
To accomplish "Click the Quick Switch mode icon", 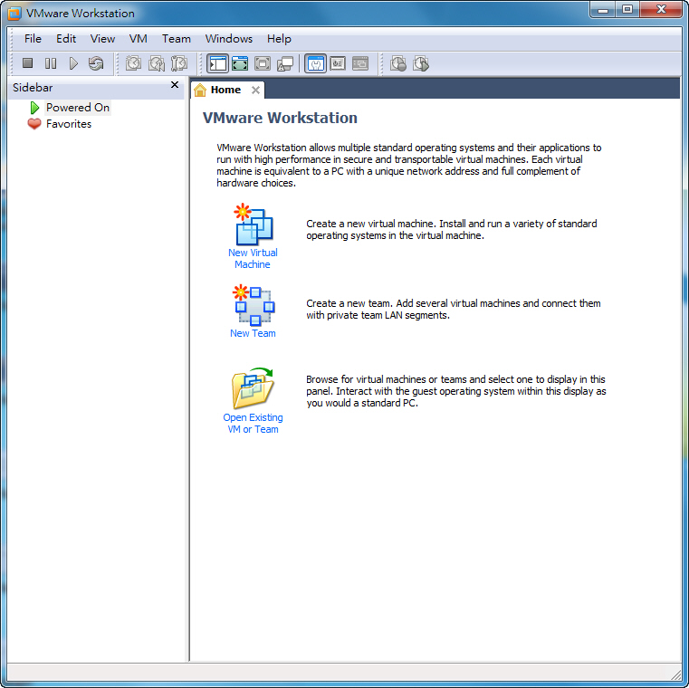I will pos(240,63).
